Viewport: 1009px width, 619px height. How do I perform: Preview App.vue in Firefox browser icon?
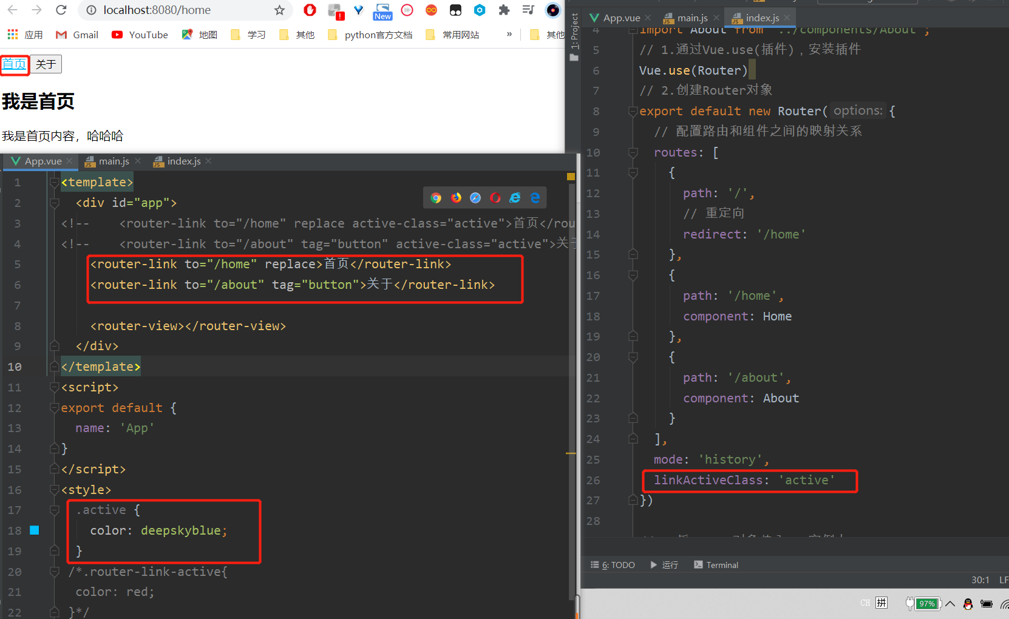point(456,198)
